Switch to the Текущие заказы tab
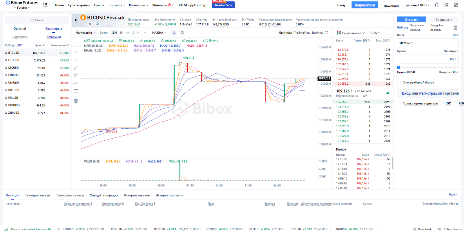464x232 pixels. tap(38, 195)
